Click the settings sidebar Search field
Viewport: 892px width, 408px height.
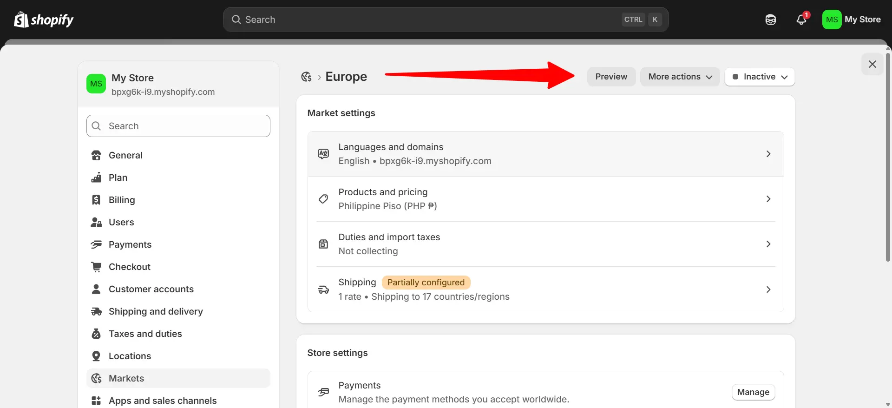(x=178, y=126)
